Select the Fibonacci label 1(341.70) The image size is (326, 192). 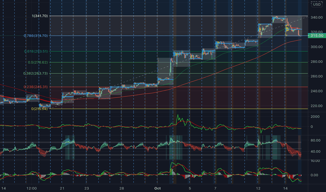click(x=40, y=16)
